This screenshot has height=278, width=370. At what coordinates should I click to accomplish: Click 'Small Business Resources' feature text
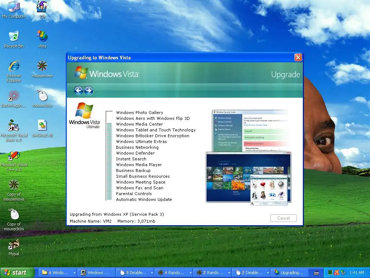pos(143,176)
